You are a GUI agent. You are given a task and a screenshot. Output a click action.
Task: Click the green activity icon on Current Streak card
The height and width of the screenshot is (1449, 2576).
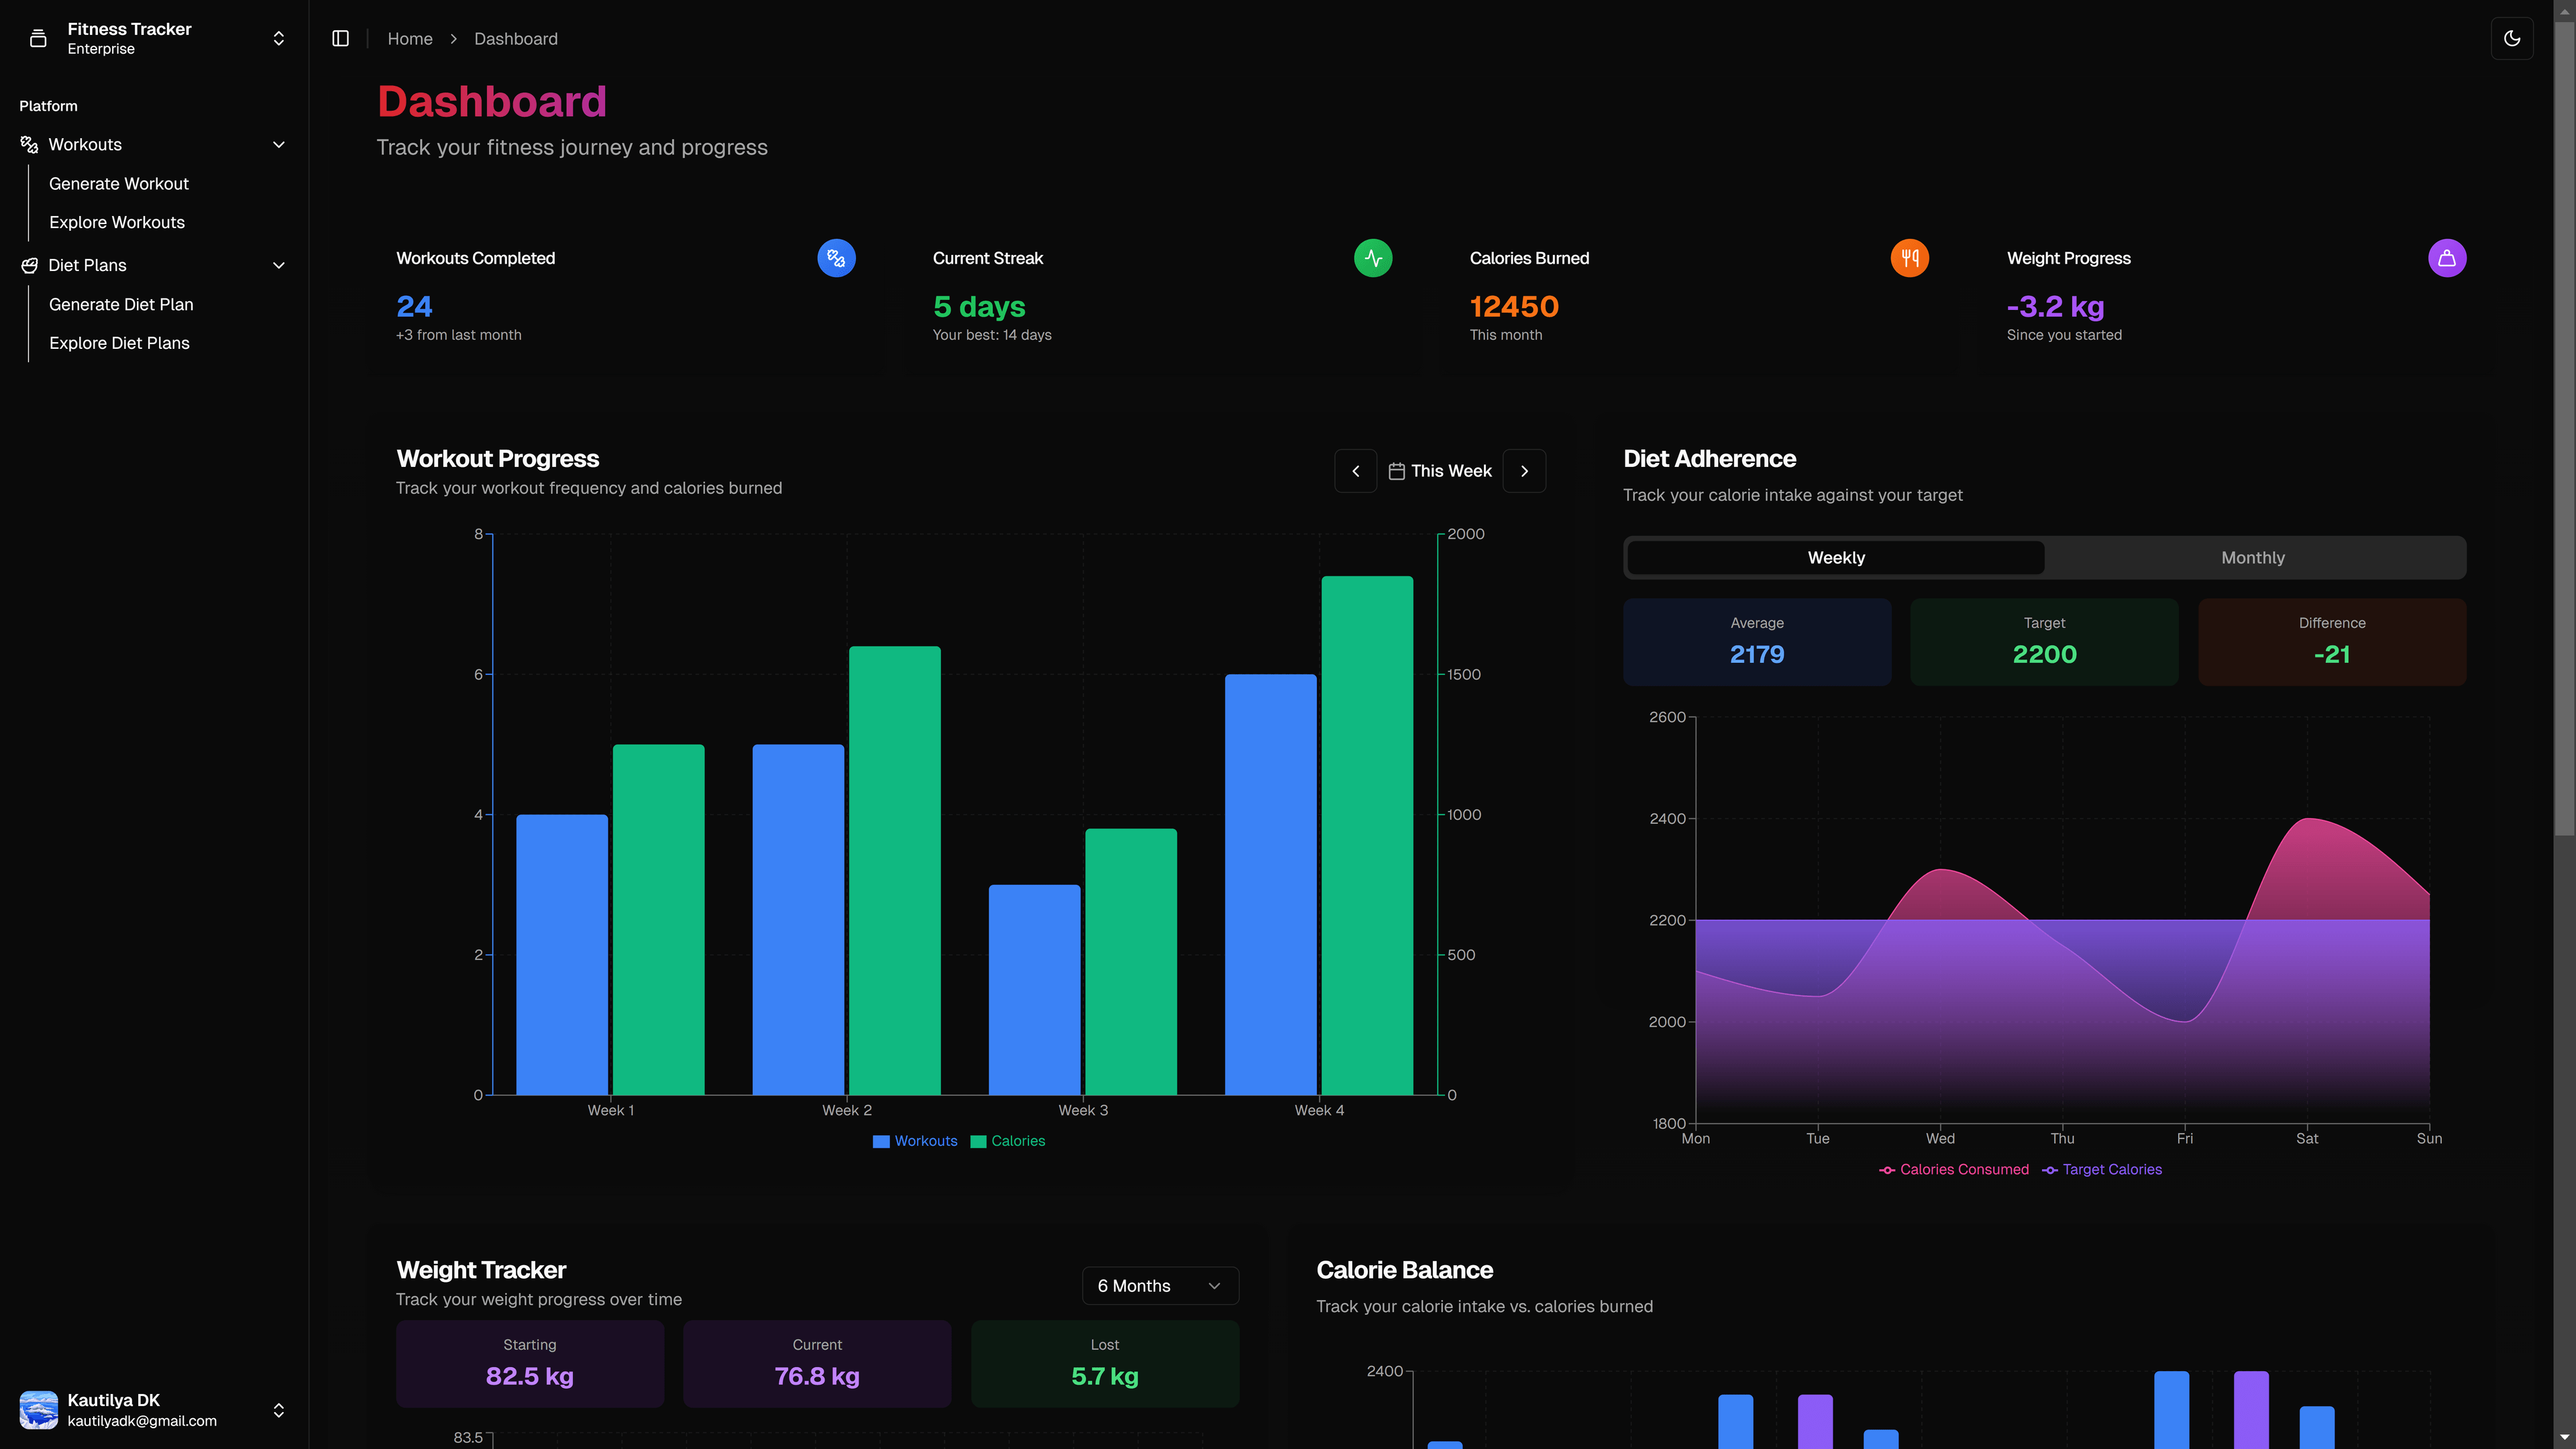1373,258
